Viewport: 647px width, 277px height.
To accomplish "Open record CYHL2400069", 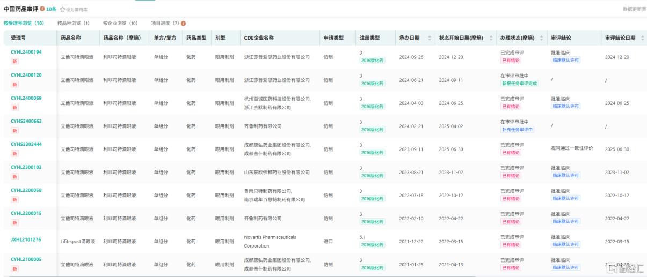I will click(x=26, y=98).
